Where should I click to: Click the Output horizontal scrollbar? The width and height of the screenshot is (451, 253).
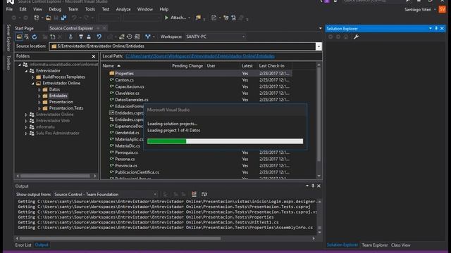(x=121, y=238)
